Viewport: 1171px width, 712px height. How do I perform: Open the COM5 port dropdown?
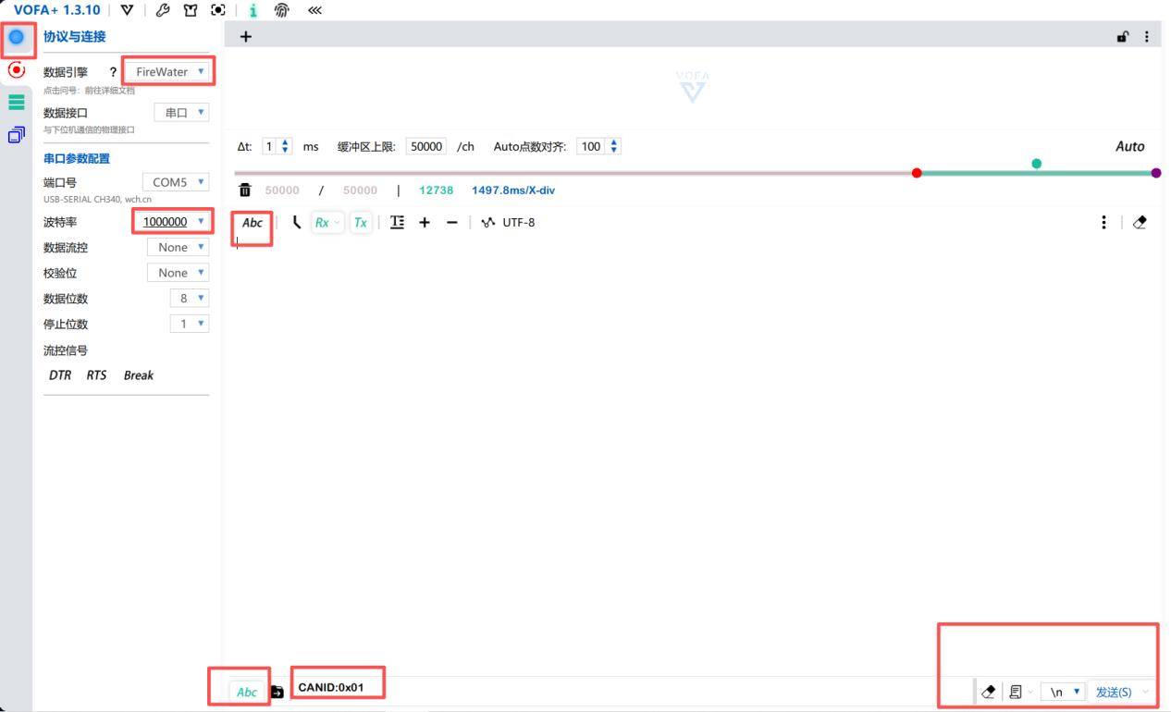(x=176, y=182)
